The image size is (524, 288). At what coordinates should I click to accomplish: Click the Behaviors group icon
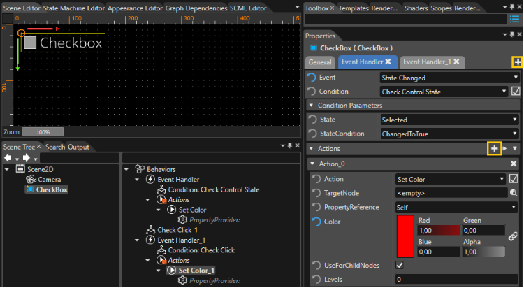140,169
